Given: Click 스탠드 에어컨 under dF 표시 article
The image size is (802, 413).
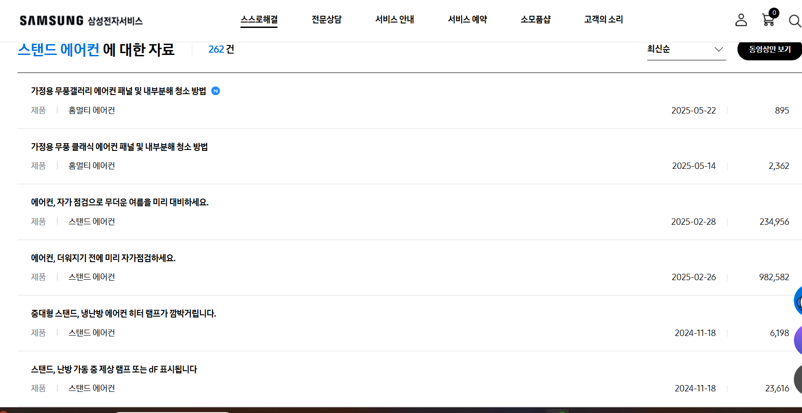Looking at the screenshot, I should pyautogui.click(x=92, y=388).
